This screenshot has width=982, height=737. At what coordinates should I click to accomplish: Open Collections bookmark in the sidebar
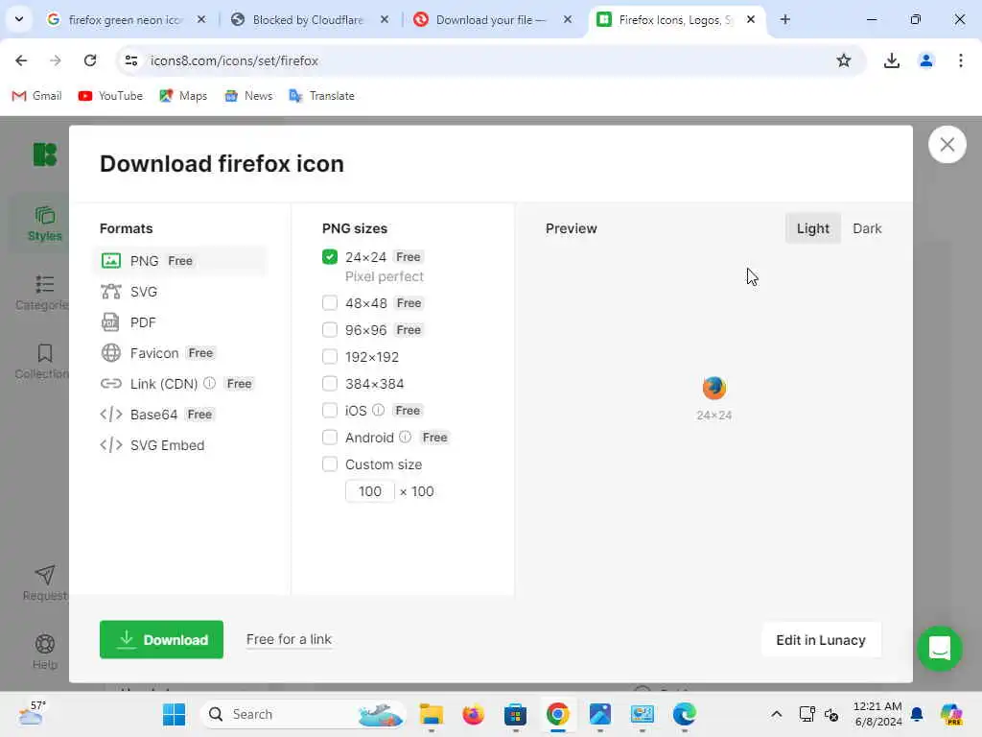click(42, 362)
